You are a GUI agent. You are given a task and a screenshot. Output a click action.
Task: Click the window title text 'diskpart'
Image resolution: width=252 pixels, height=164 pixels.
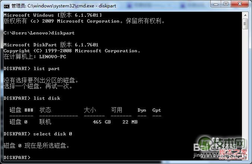pyautogui.click(x=107, y=6)
